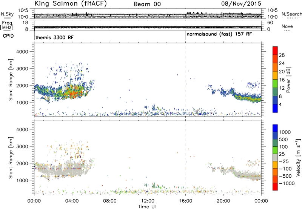Click the '-25' velocity scale value
302x209 pixels.
[x=285, y=161]
